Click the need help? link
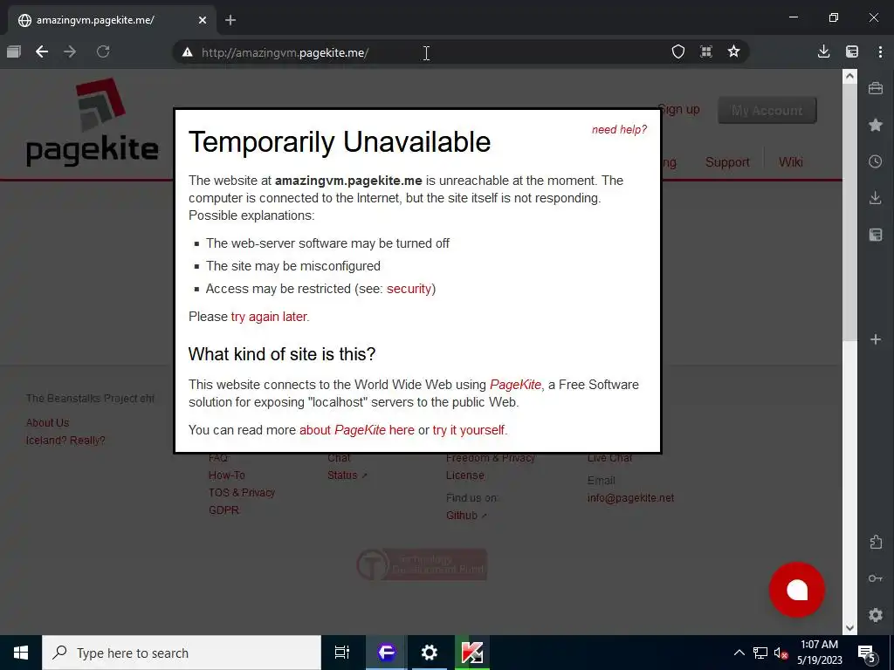 pos(619,129)
